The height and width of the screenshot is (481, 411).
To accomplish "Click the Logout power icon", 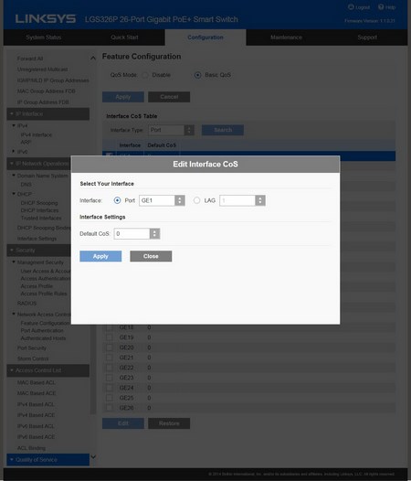I will (x=351, y=6).
